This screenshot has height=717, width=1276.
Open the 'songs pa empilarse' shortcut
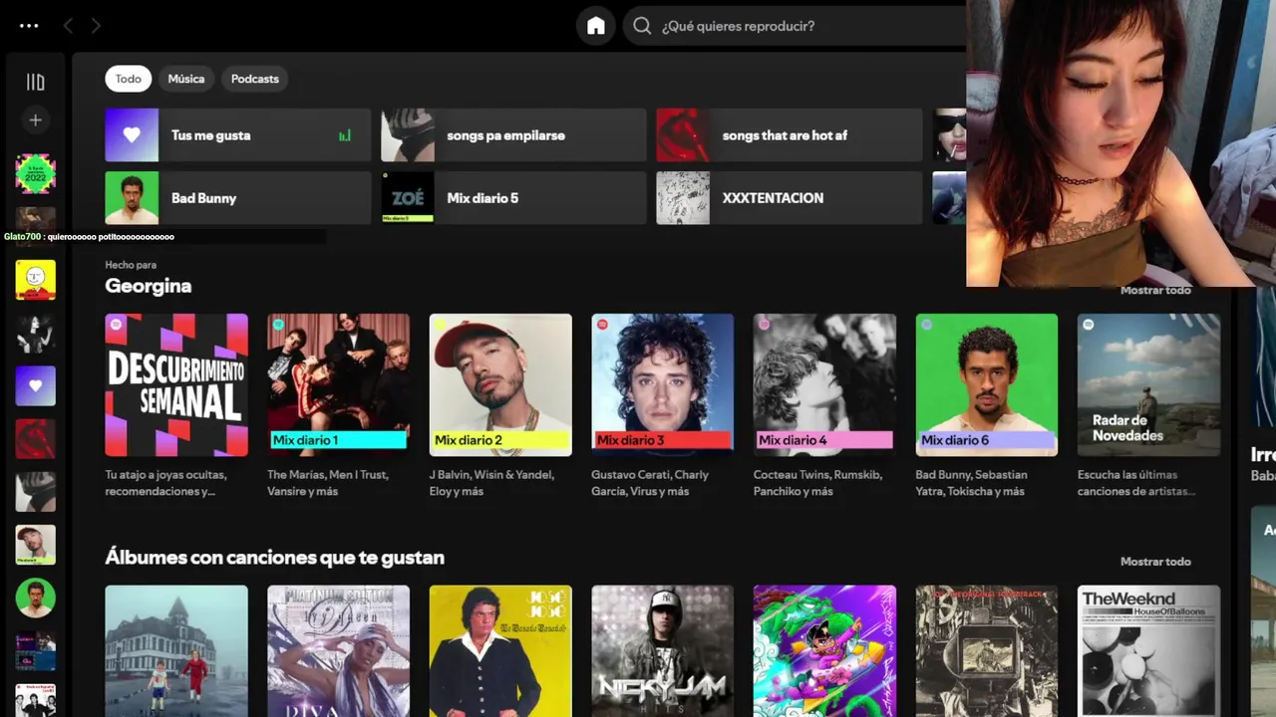tap(513, 135)
